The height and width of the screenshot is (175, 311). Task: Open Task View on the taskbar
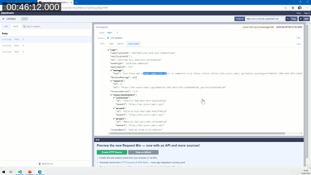tap(11, 172)
